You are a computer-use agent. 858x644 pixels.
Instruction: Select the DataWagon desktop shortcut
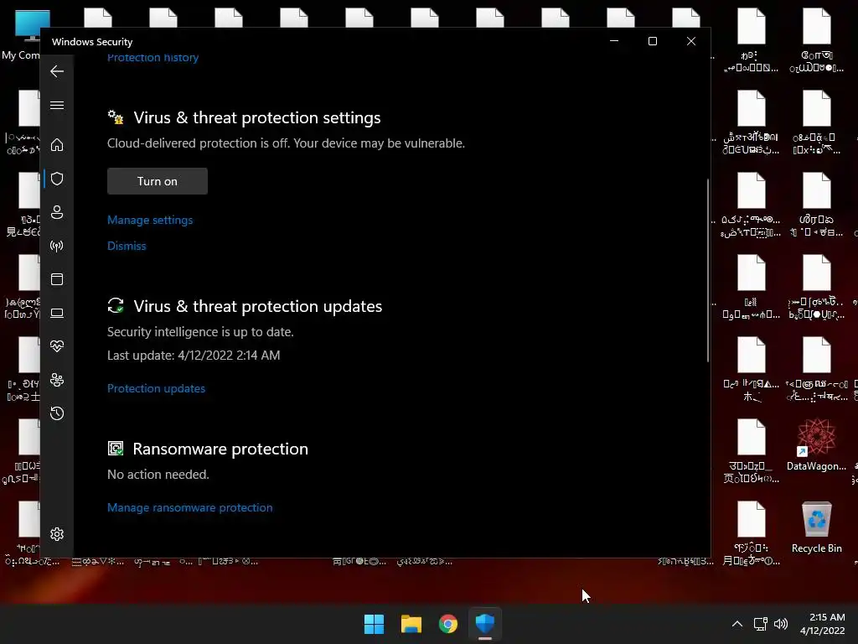[816, 445]
